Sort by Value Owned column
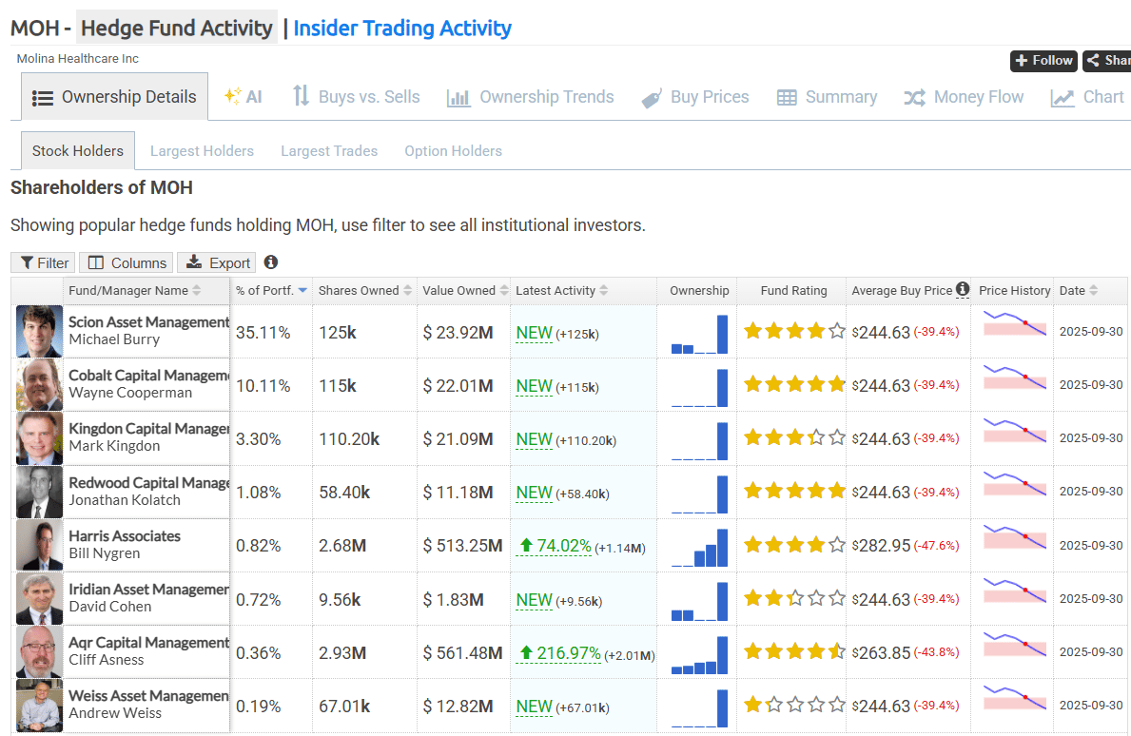Image resolution: width=1131 pixels, height=736 pixels. (464, 291)
